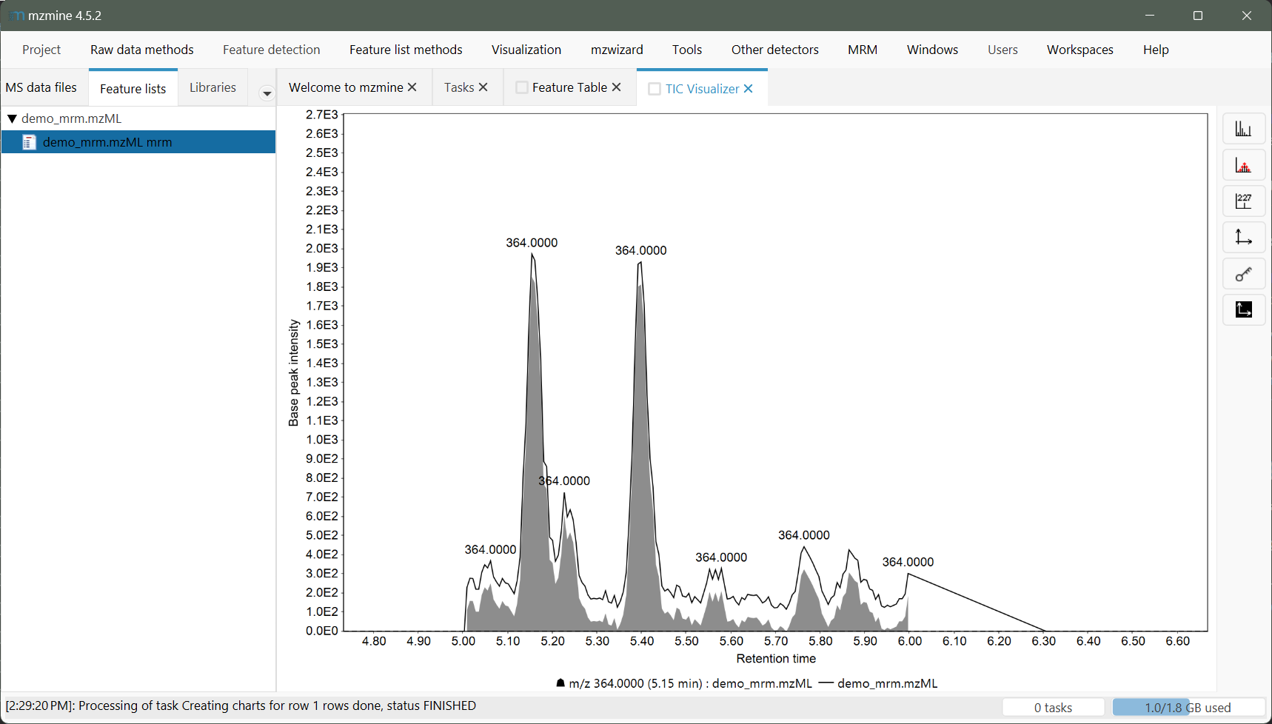This screenshot has width=1272, height=724.
Task: Click the file icon for demo_mrm.mzML mrm
Action: point(29,142)
